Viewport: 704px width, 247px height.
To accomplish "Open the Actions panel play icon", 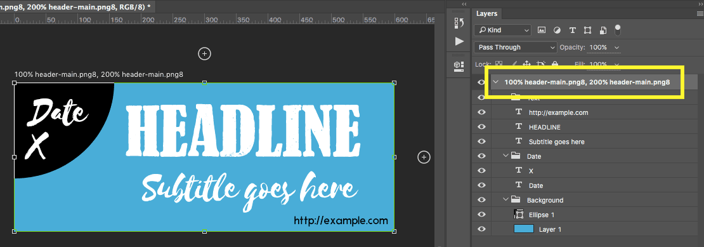I will (459, 41).
